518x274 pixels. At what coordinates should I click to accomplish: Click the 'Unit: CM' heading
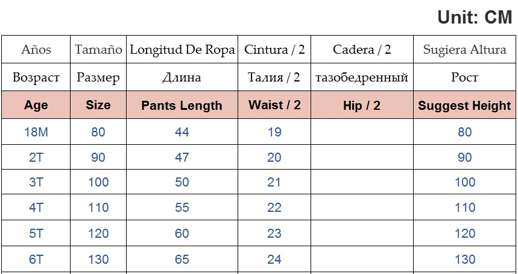tap(475, 18)
